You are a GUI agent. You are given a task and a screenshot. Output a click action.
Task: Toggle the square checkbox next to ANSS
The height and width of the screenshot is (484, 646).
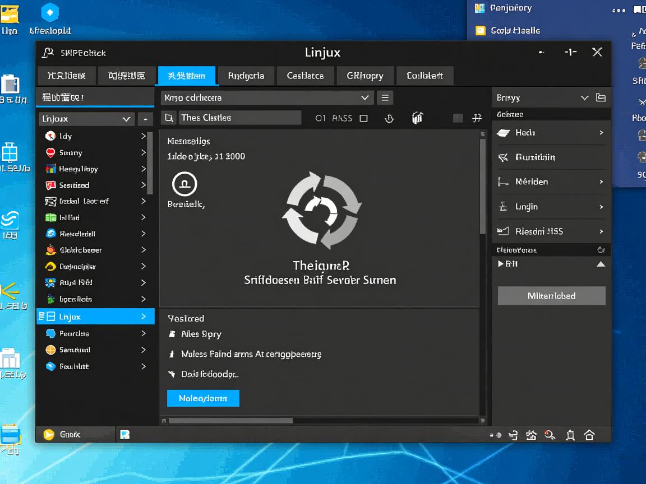click(x=363, y=118)
